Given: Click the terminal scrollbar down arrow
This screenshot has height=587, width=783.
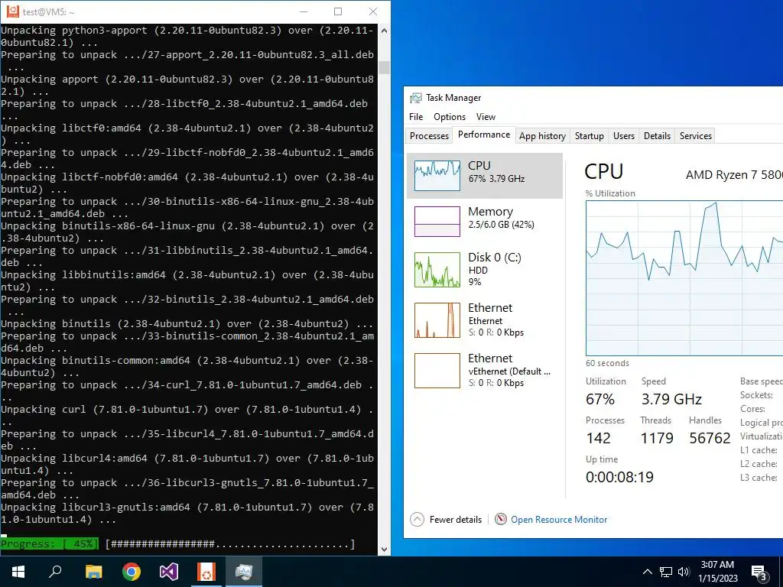Looking at the screenshot, I should pos(384,549).
